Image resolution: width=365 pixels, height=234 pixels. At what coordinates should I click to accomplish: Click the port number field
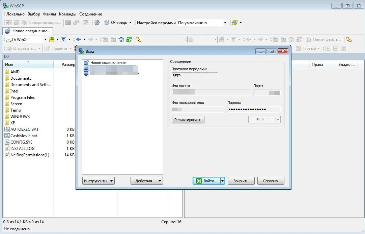[x=267, y=92]
